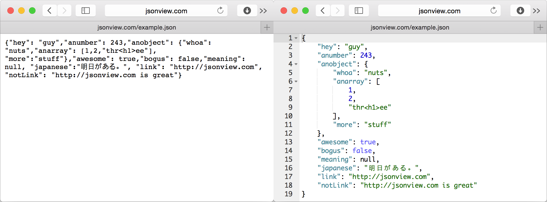Click the "http://jsonview.com is great" string
Image resolution: width=547 pixels, height=202 pixels.
(x=419, y=185)
